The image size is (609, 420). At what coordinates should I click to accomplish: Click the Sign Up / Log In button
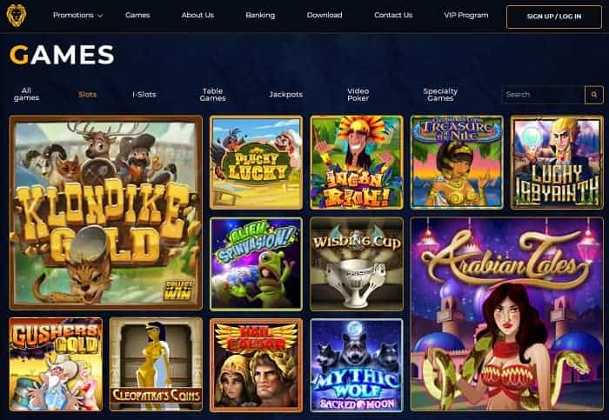554,17
